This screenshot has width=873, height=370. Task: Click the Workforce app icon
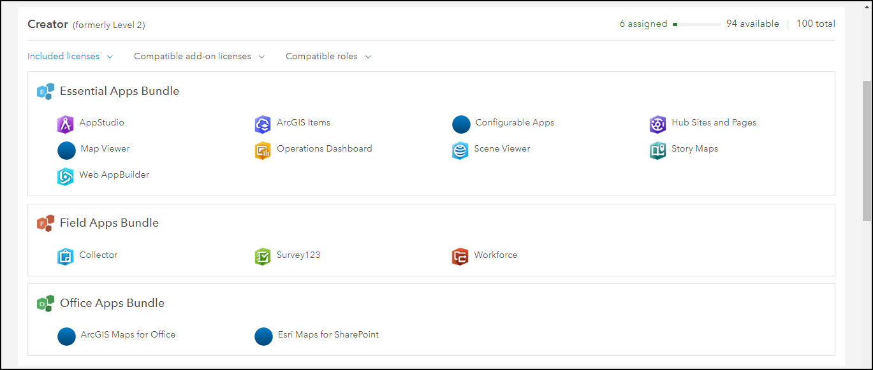(460, 257)
